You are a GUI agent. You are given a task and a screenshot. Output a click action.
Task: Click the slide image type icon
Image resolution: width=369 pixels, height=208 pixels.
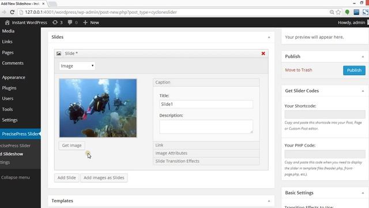[59, 54]
